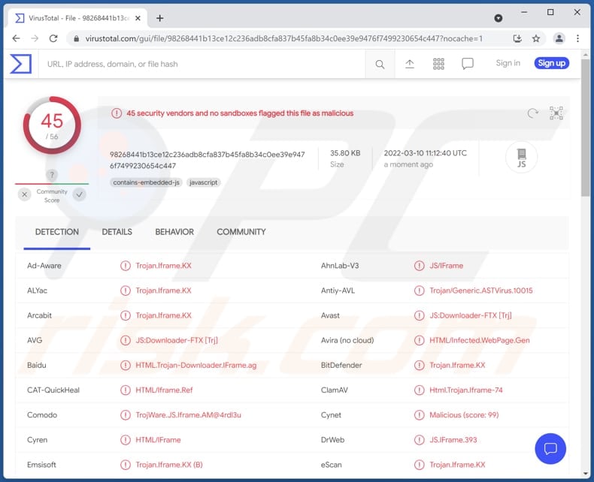Close the VirusTotal browser tab

tap(138, 18)
